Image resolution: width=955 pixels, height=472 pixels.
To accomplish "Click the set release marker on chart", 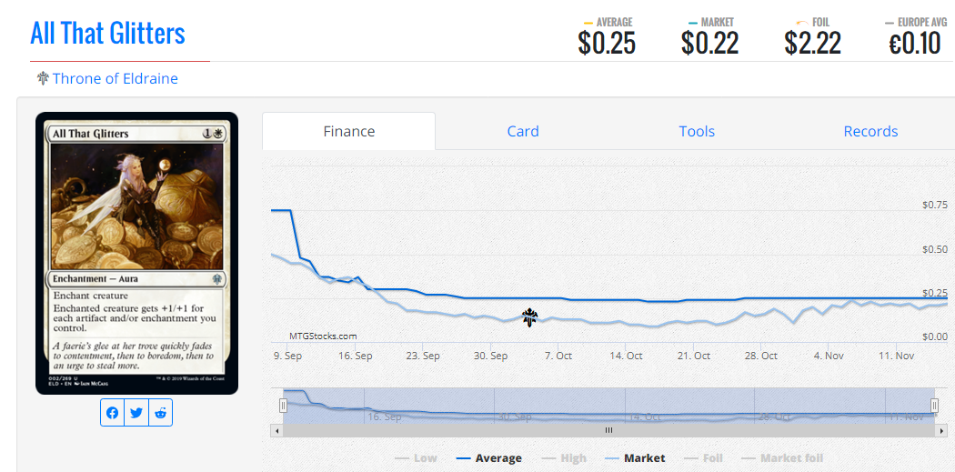I will click(x=529, y=316).
